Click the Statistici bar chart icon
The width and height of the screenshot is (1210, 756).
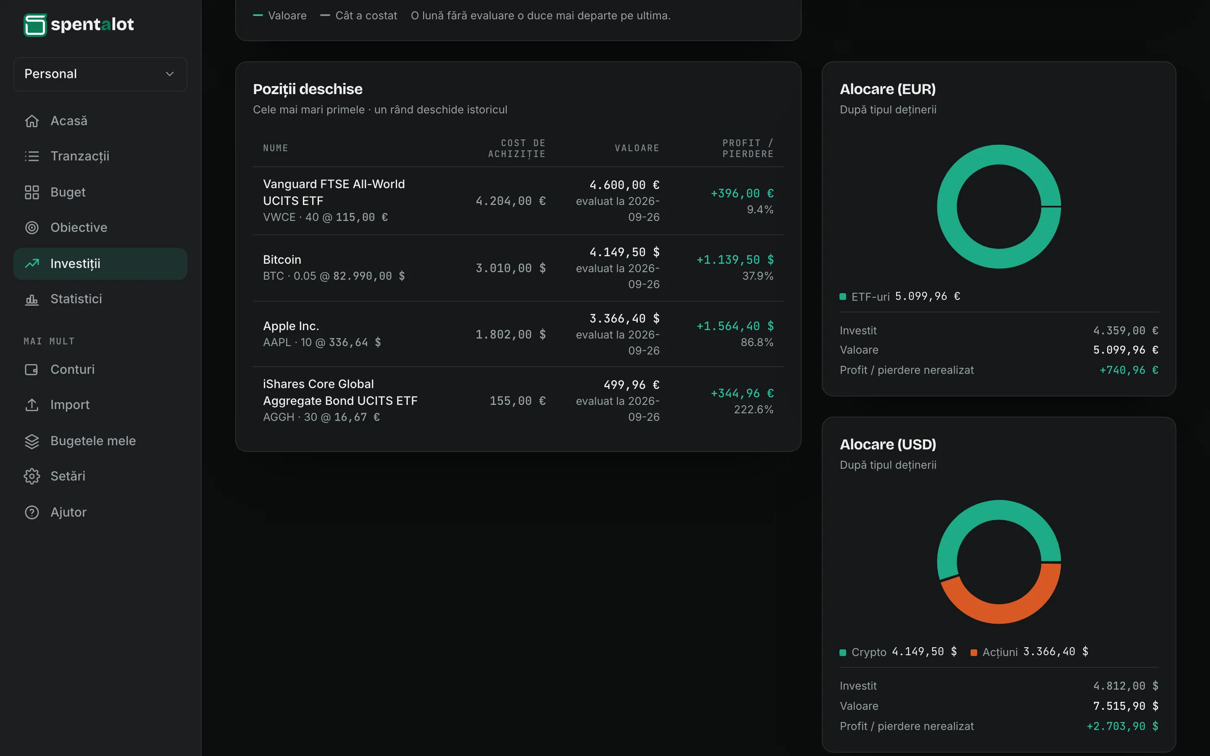pyautogui.click(x=32, y=299)
